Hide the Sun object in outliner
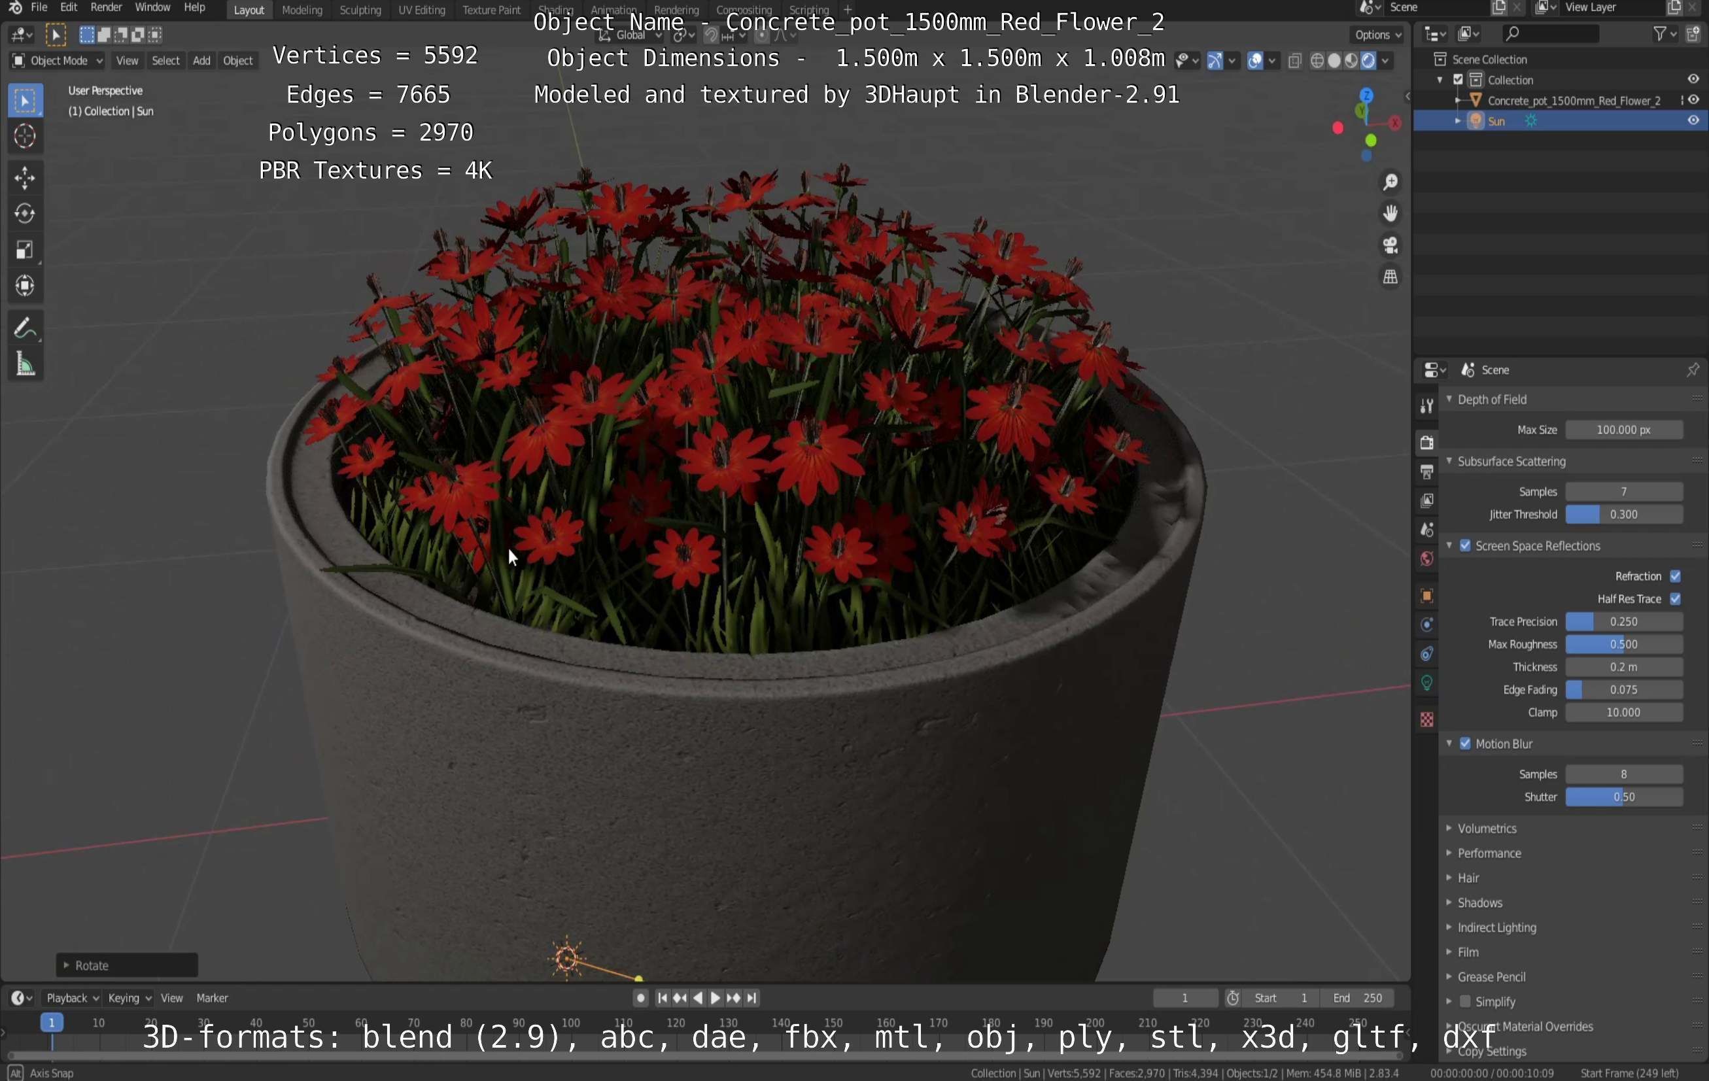 point(1693,121)
